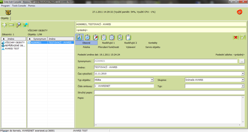This screenshot has width=248, height=132.
Task: Open Poloha section
Action: [86, 47]
